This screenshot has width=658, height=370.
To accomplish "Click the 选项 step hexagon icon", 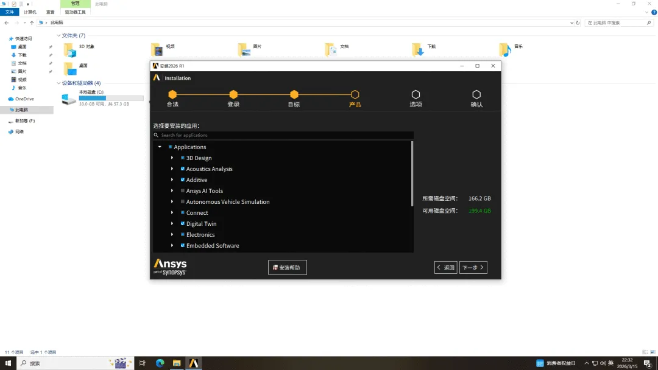I will coord(416,94).
